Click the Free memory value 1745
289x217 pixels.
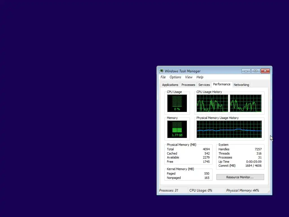pos(206,162)
